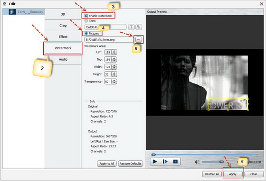This screenshot has height=181, width=266.
Task: Select the Text watermark radio option
Action: tap(86, 21)
